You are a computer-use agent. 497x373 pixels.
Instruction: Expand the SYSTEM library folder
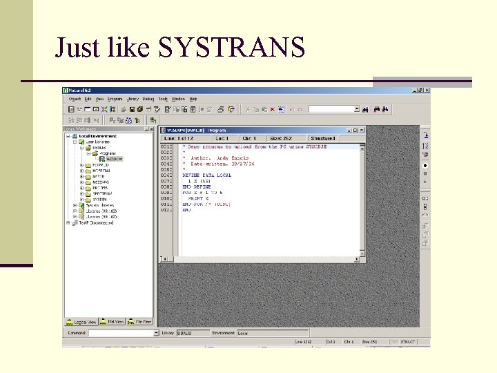point(81,200)
